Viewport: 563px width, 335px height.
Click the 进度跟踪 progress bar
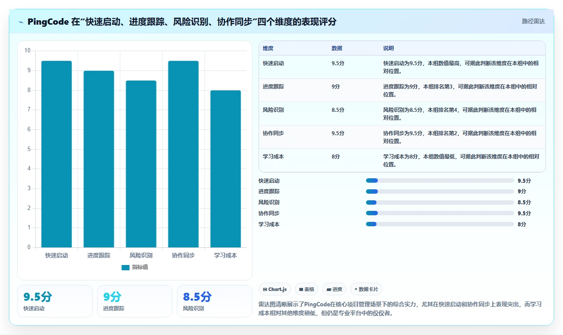pos(440,191)
